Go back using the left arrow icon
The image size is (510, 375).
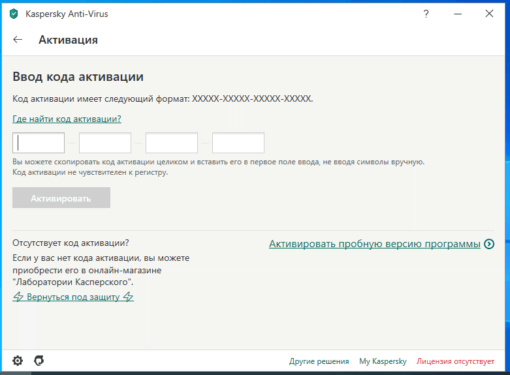click(18, 40)
